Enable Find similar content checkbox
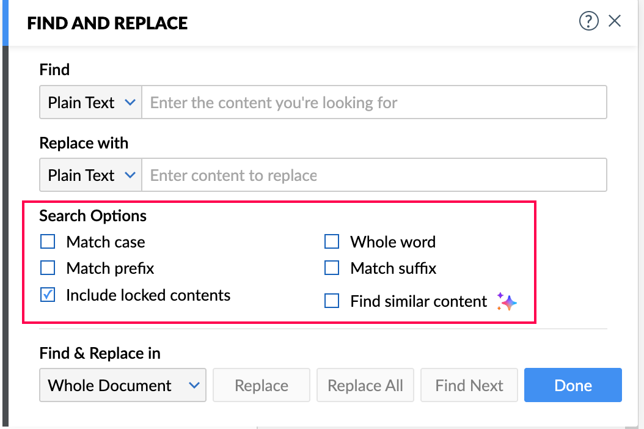This screenshot has width=644, height=429. [x=332, y=301]
